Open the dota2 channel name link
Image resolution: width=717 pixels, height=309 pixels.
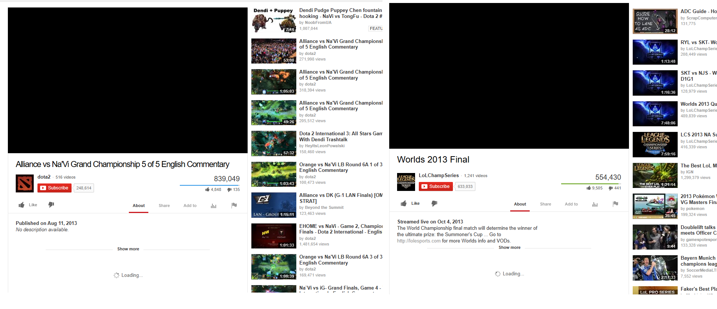coord(44,177)
